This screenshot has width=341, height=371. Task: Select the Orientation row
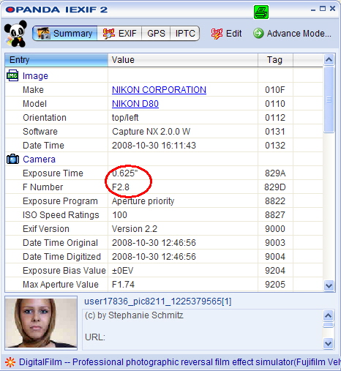tap(164, 118)
